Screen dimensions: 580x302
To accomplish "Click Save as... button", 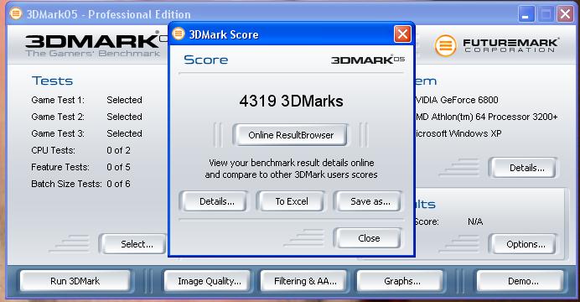I will click(370, 201).
